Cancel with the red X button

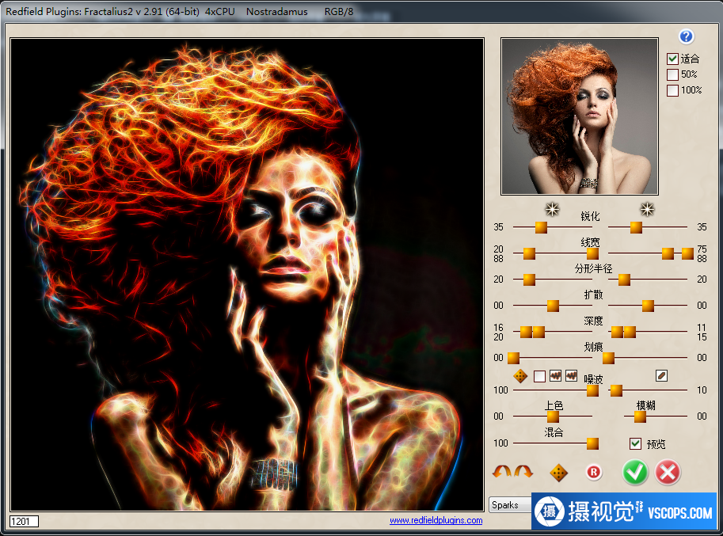668,473
